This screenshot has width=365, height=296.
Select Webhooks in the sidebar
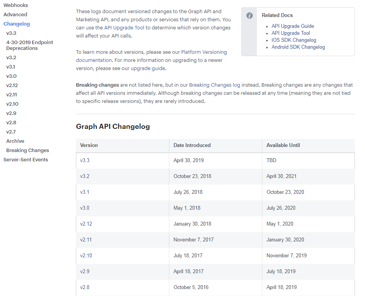click(x=16, y=5)
